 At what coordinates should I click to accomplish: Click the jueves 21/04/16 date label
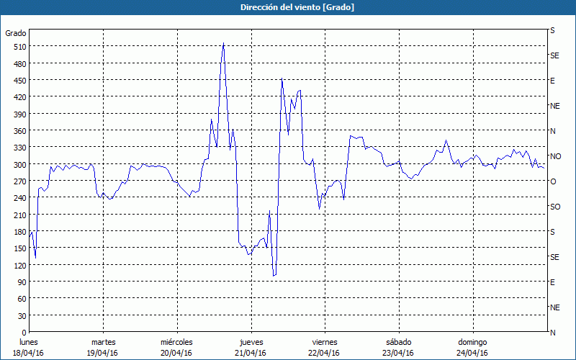tap(251, 347)
